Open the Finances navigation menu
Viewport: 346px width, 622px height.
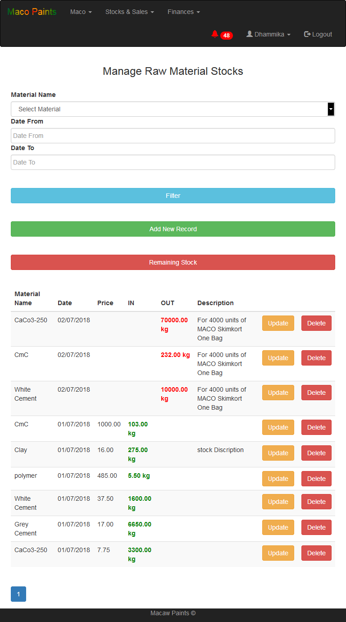[x=184, y=12]
